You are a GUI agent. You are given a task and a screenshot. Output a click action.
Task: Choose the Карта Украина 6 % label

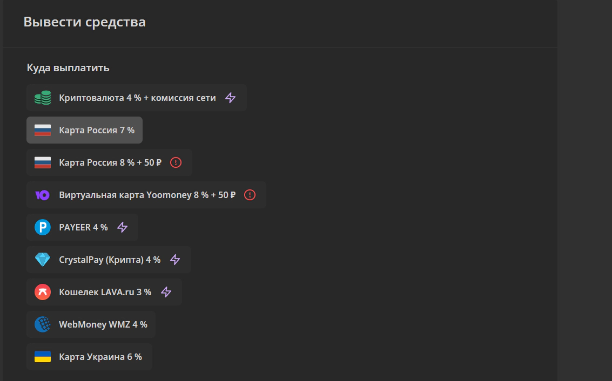click(100, 357)
